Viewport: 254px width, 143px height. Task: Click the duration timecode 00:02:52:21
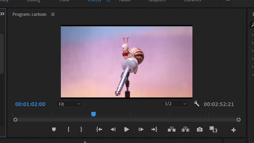pos(219,104)
